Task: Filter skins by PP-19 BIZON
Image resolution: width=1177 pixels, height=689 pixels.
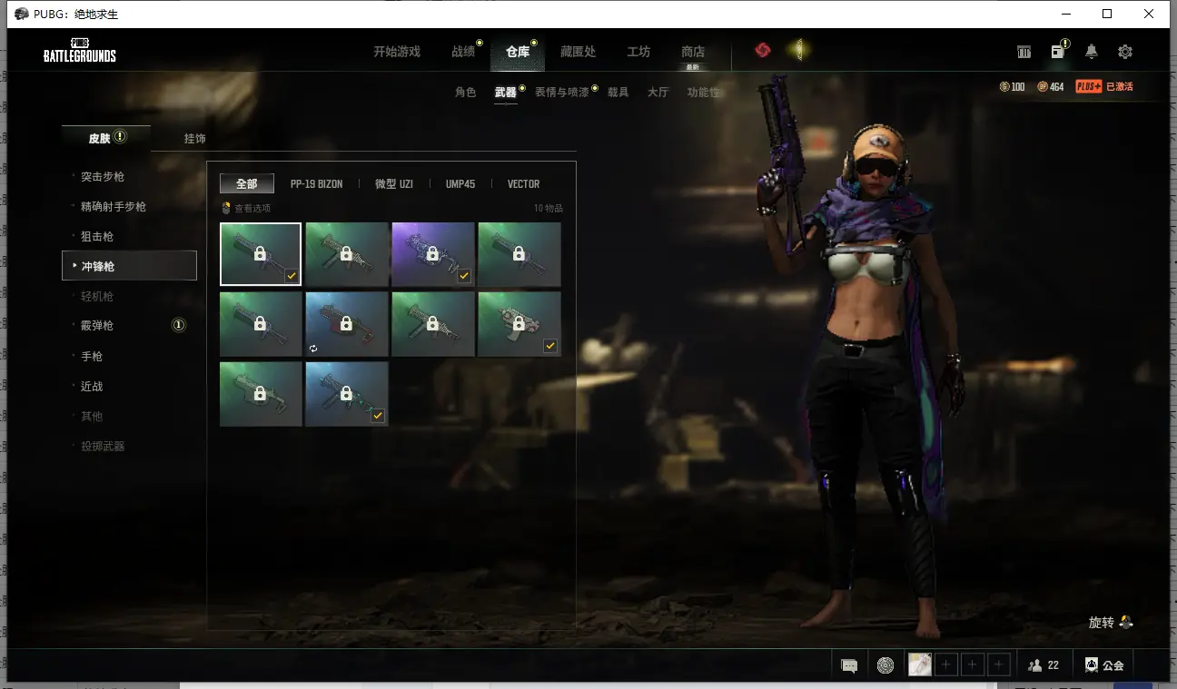Action: pos(317,184)
